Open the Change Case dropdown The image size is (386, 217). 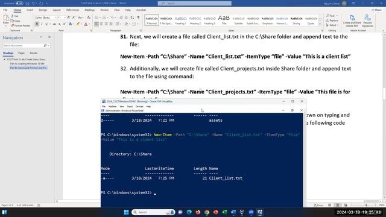click(80, 17)
